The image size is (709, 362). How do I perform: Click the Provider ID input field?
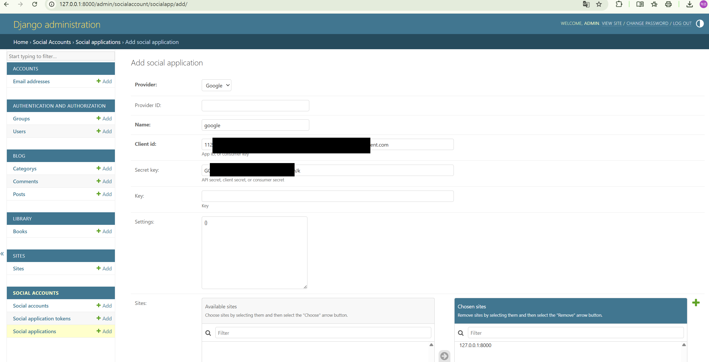point(255,105)
